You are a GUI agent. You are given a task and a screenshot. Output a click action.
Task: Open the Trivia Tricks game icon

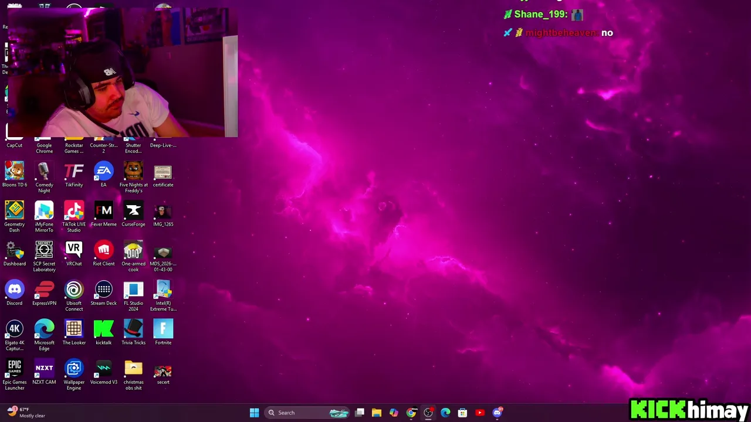pos(133,332)
